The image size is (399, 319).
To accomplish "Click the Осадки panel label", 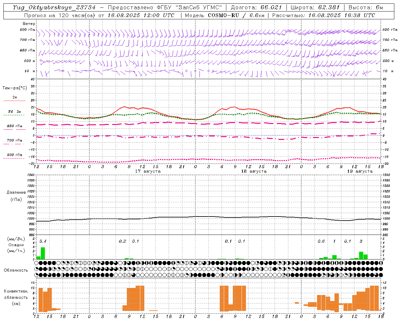I will (16, 245).
